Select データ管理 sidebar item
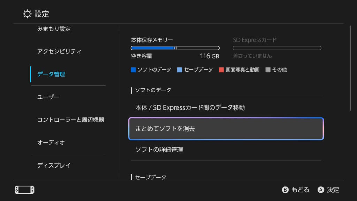The width and height of the screenshot is (357, 201). 51,74
